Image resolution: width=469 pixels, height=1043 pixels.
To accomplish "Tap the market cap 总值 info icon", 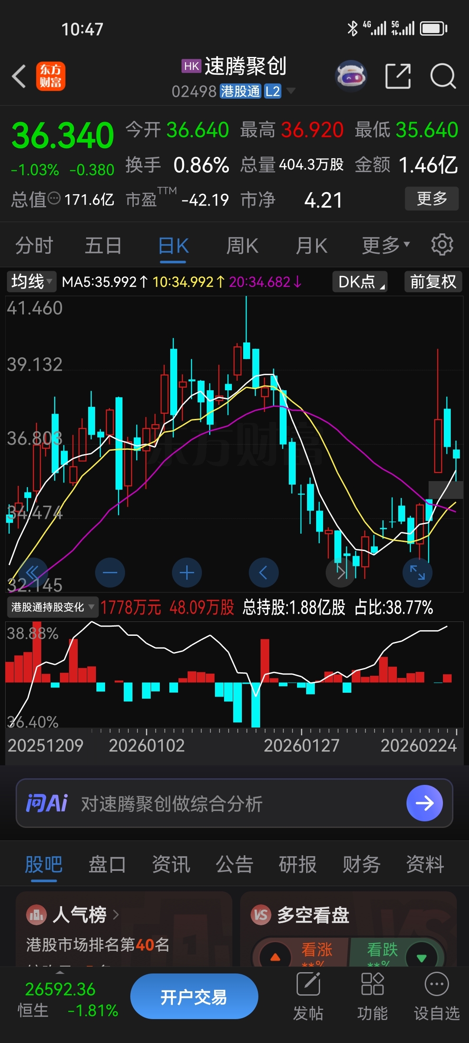I will click(x=54, y=199).
